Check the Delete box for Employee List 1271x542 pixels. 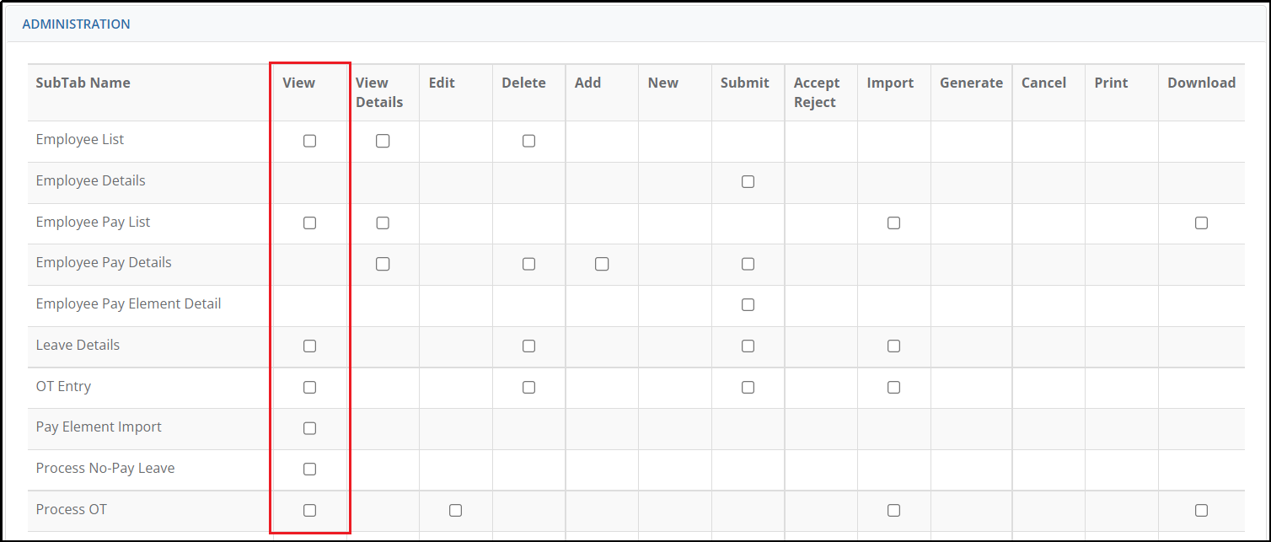pos(528,141)
